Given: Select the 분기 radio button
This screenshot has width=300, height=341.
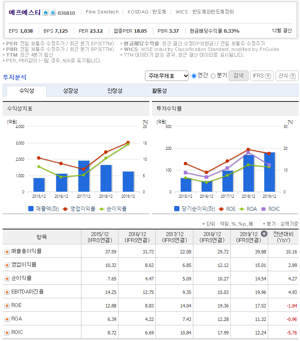Looking at the screenshot, I should pyautogui.click(x=213, y=76).
